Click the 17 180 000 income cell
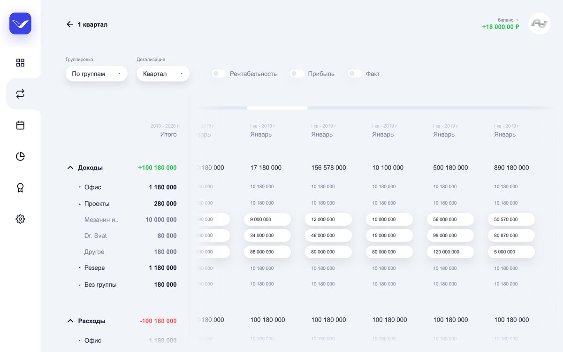 266,168
